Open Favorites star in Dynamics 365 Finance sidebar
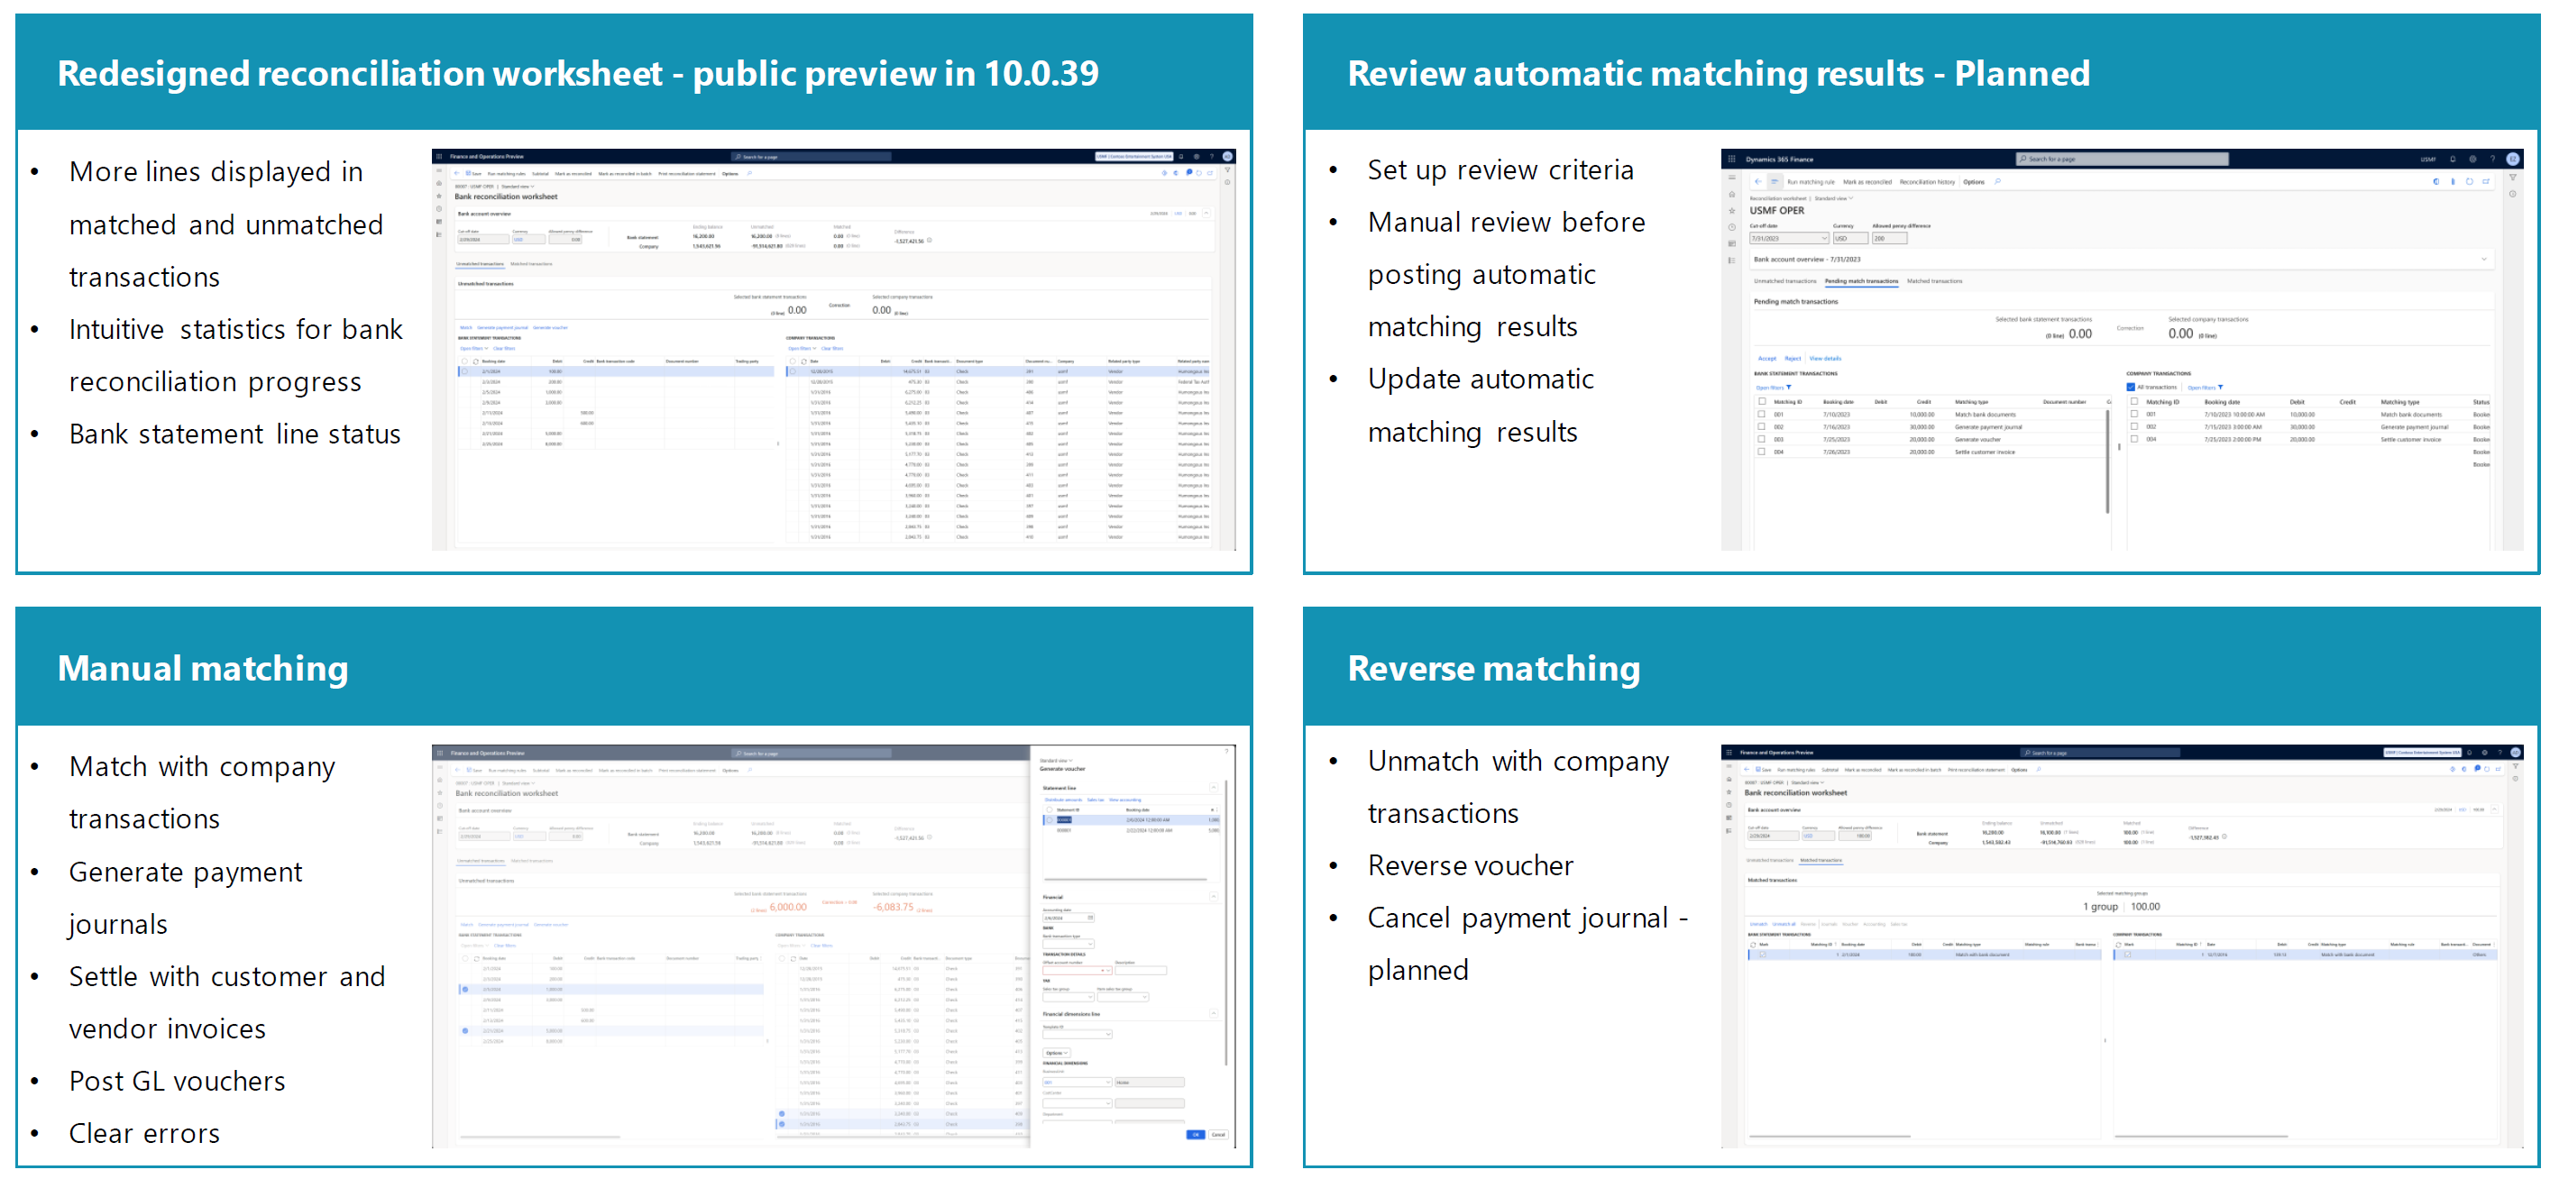2550x1179 pixels. click(x=1731, y=210)
